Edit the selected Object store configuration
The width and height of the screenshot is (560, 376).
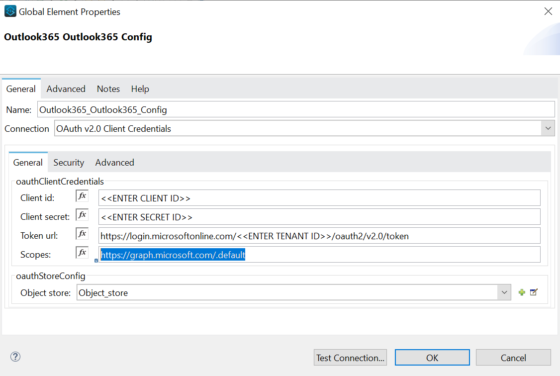coord(534,292)
